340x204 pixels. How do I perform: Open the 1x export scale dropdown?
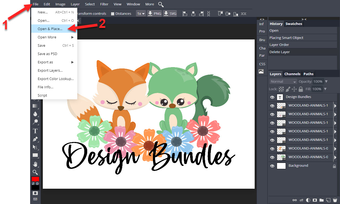[141, 13]
